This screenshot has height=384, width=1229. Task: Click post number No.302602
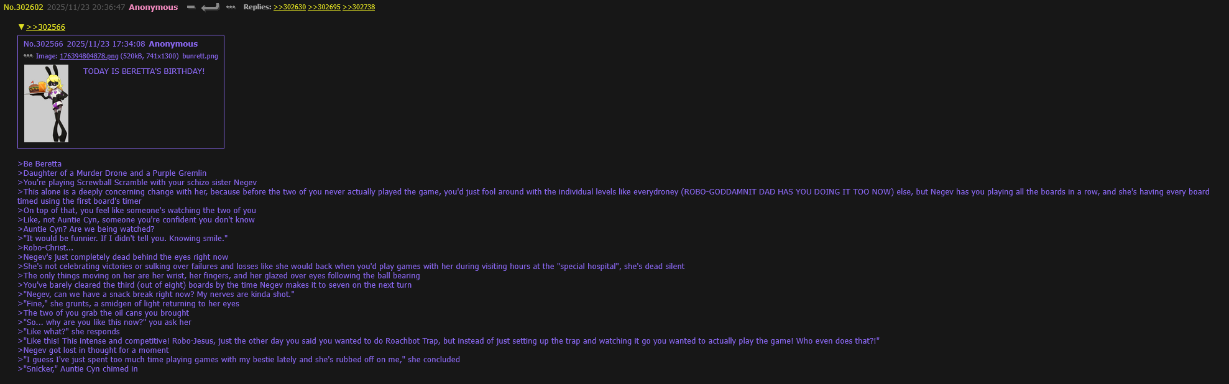click(24, 7)
